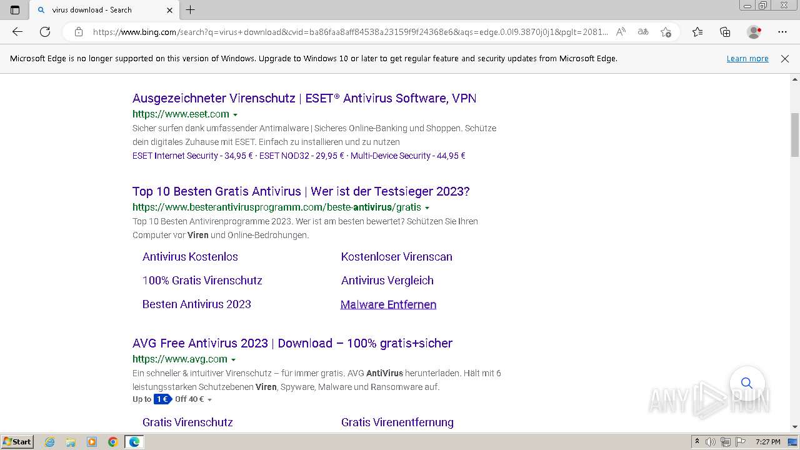Expand the avg.com URL dropdown arrow
800x450 pixels.
click(x=233, y=360)
